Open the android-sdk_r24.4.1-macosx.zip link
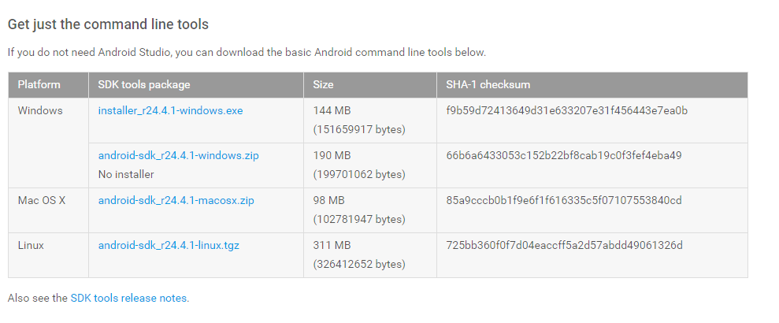Screen dimensions: 779x323 click(176, 201)
